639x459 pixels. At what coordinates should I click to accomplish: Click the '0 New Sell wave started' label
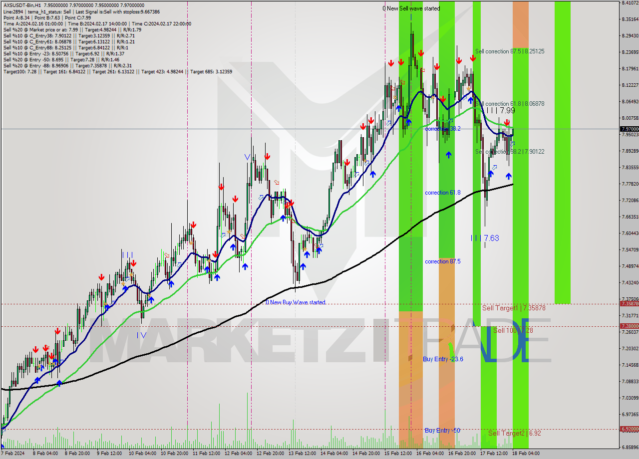(x=411, y=8)
